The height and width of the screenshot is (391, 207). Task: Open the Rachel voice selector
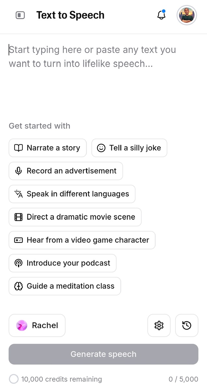(x=37, y=325)
